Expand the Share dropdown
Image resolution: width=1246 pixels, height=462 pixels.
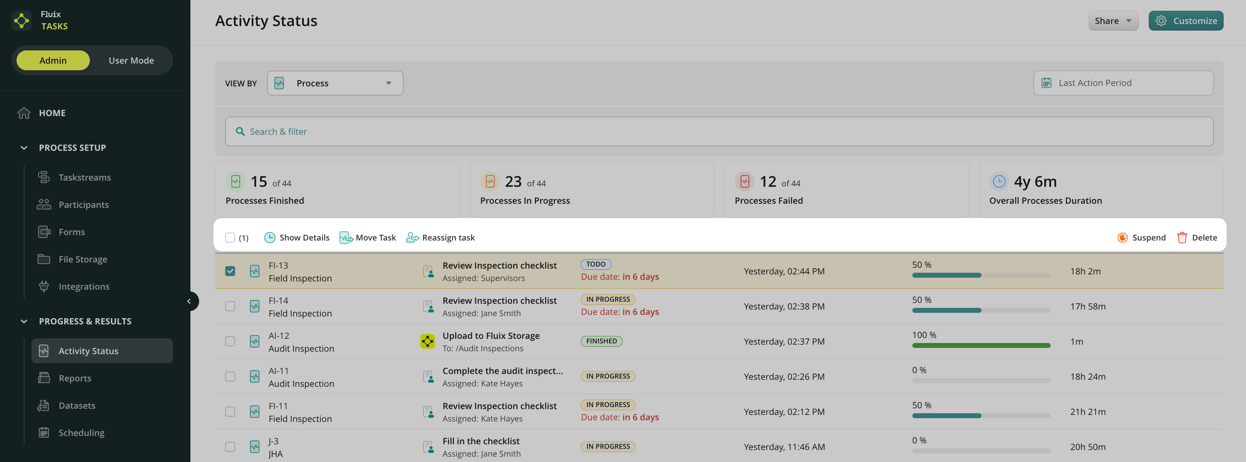[1113, 20]
